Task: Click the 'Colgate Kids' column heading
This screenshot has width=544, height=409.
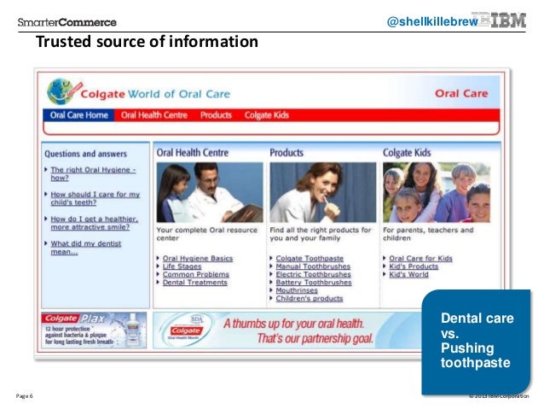Action: click(407, 153)
